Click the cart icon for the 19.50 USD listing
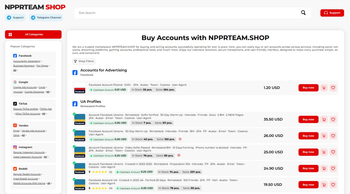Viewport: 350px width, 194px height. [x=324, y=185]
